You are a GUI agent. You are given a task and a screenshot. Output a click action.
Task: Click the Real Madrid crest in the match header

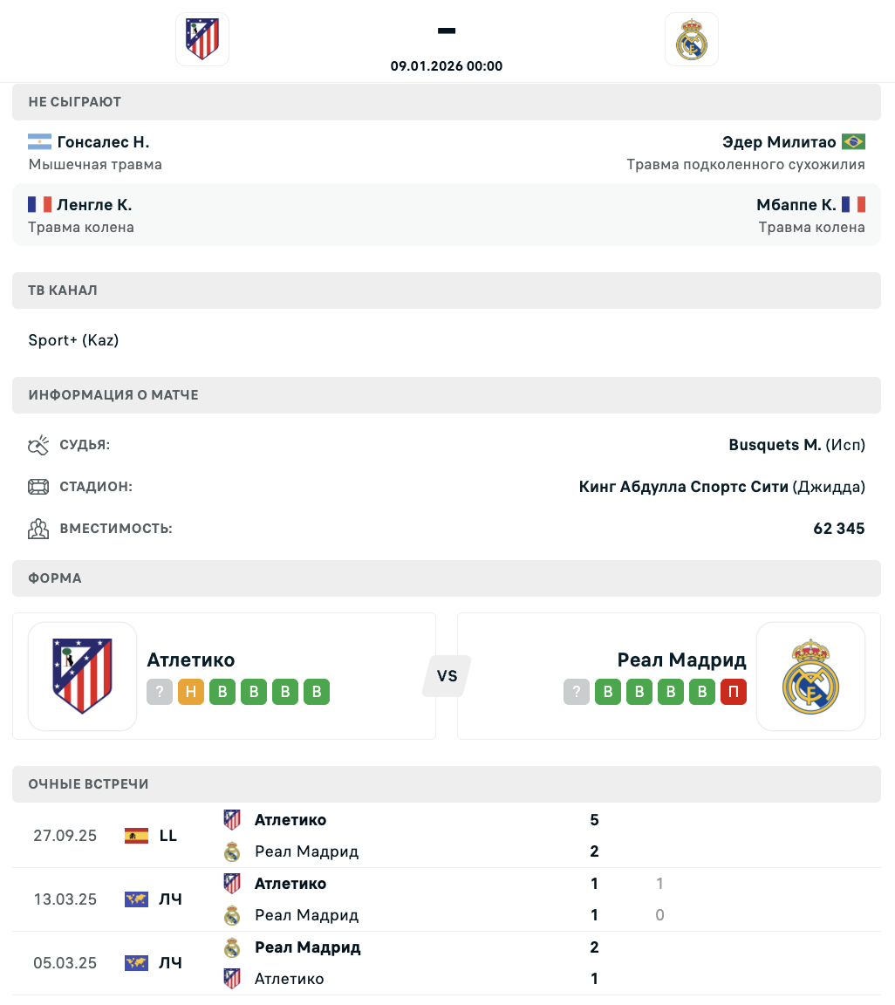click(692, 39)
